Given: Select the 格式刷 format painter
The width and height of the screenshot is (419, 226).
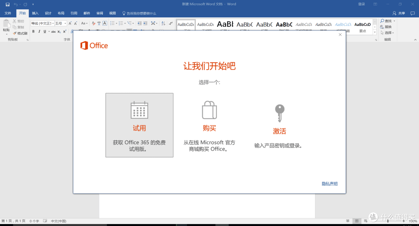Looking at the screenshot, I should click(x=20, y=33).
